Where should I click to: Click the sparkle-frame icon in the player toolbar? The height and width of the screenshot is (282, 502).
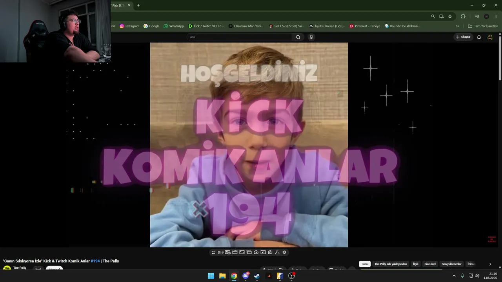click(263, 252)
